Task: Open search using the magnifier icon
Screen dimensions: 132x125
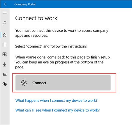Action: 4,23
